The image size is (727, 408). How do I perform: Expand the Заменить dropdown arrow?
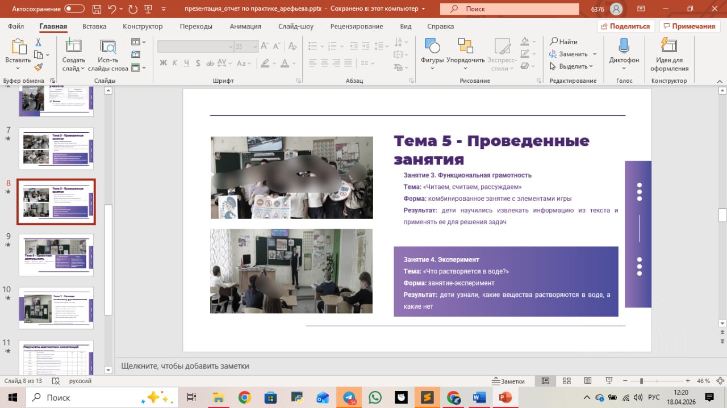[x=595, y=54]
